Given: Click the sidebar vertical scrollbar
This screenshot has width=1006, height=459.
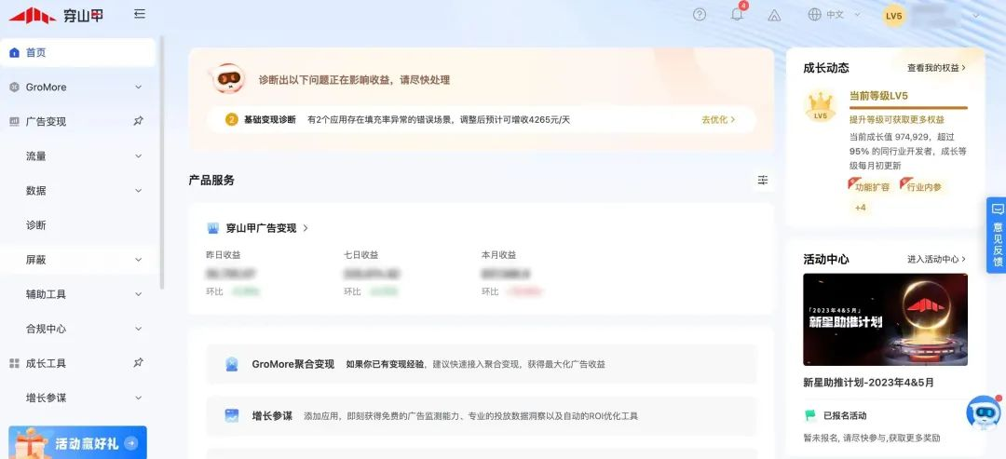Looking at the screenshot, I should click(162, 163).
